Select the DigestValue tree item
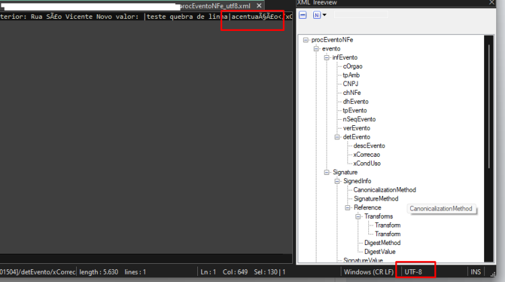 pos(380,252)
